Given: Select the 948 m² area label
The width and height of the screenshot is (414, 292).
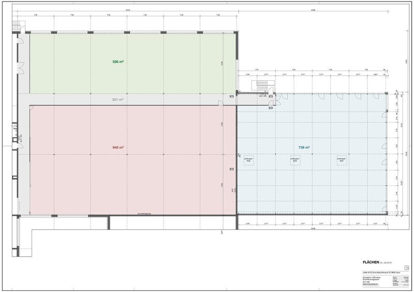Looking at the screenshot, I should click(x=117, y=147).
